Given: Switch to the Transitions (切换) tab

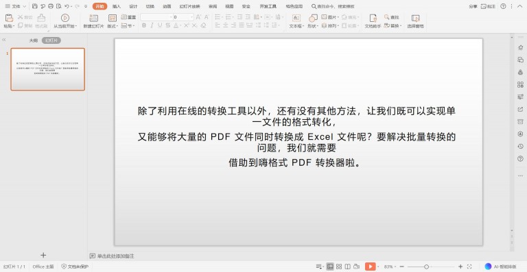Looking at the screenshot, I should pyautogui.click(x=150, y=6).
